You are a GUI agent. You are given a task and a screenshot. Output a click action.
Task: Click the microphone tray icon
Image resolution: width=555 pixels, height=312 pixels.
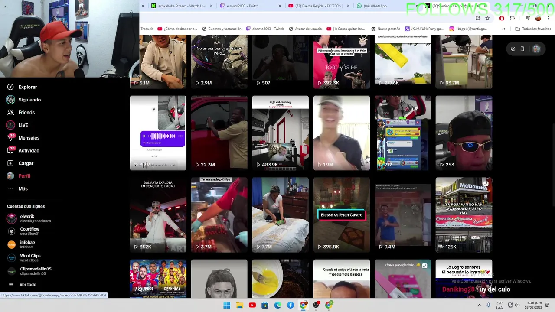click(488, 305)
